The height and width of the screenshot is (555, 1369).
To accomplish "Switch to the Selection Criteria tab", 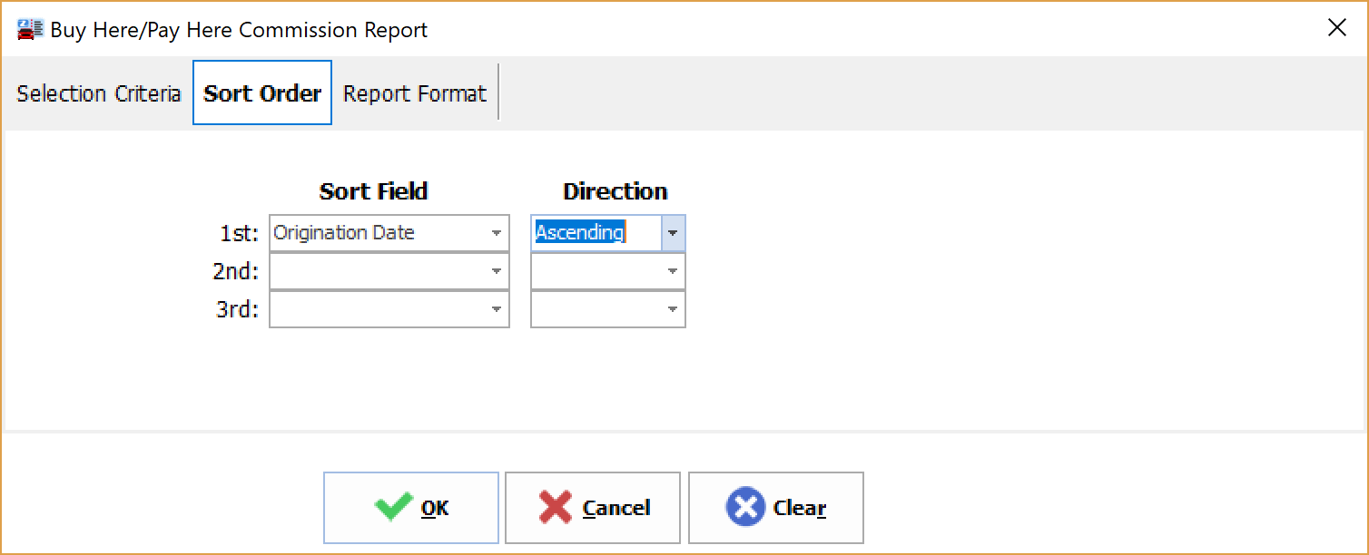I will 99,93.
